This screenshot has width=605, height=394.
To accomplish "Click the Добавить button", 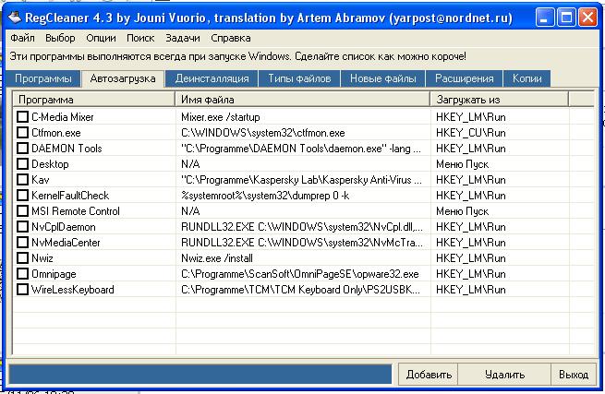I will click(x=429, y=375).
